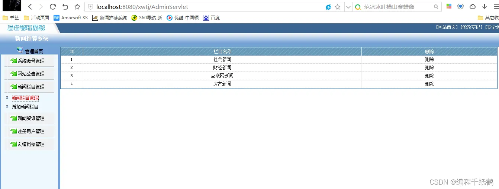The image size is (499, 189).
Task: Select the 新闻栏目管理 submenu link
Action: 25,98
